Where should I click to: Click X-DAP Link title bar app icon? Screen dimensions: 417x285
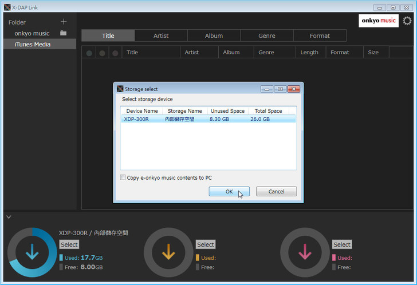7,7
